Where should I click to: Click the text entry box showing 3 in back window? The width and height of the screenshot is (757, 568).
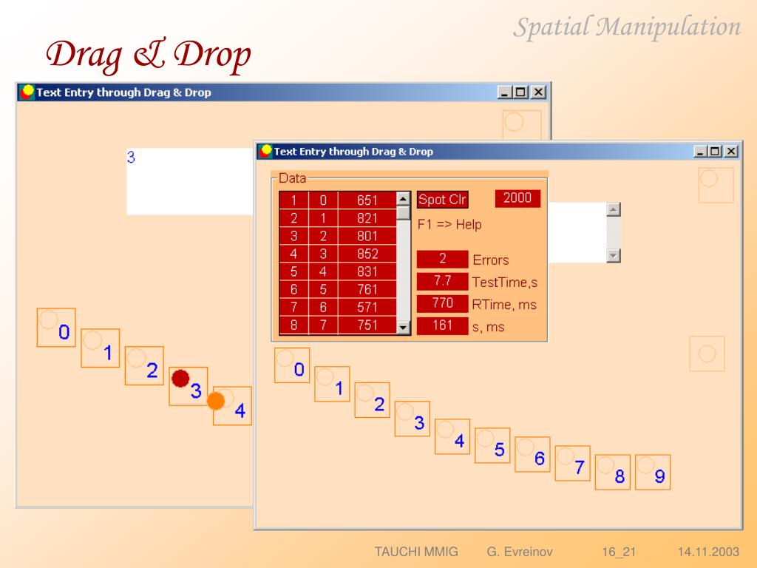pos(190,181)
